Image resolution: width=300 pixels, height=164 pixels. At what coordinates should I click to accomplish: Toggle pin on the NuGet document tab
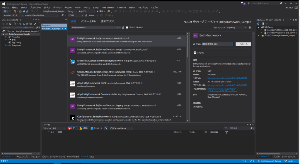(63, 29)
